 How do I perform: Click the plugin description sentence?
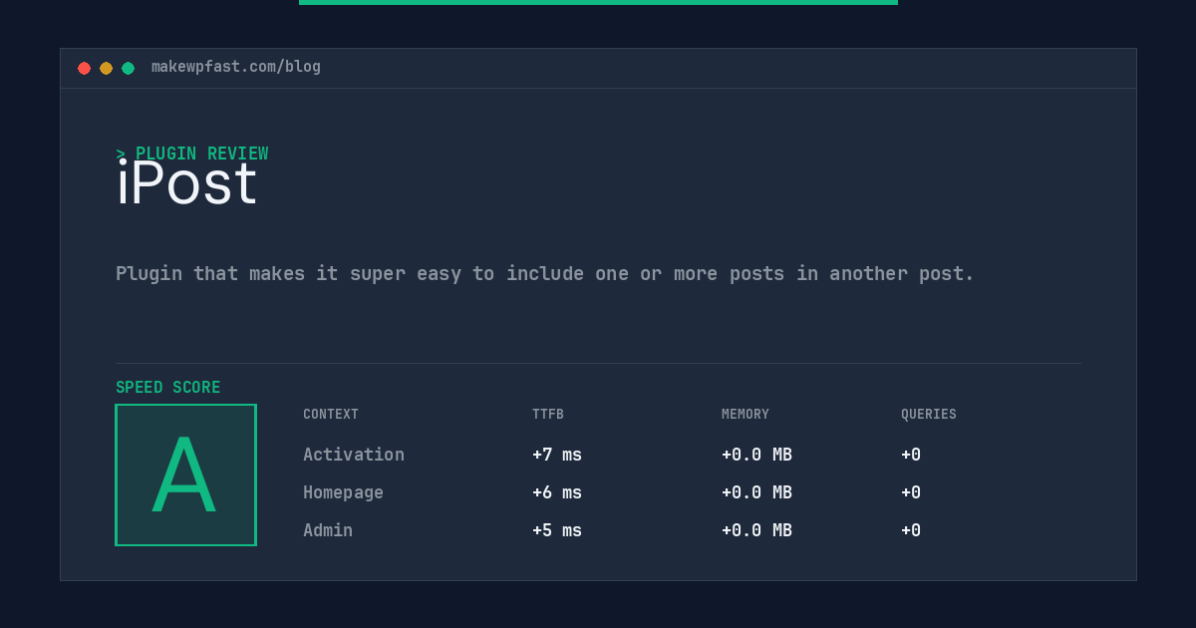pyautogui.click(x=544, y=273)
